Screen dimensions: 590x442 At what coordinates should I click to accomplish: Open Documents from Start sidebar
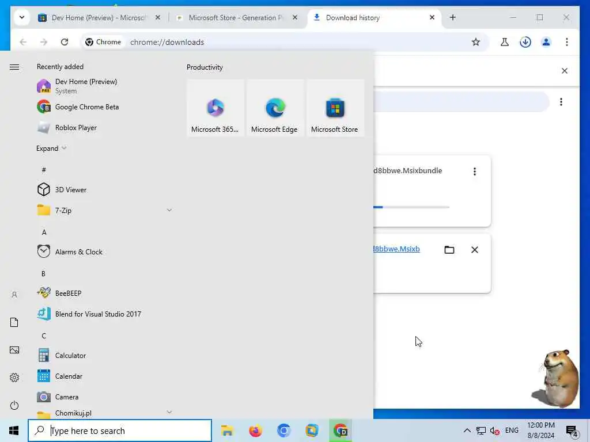pos(14,322)
